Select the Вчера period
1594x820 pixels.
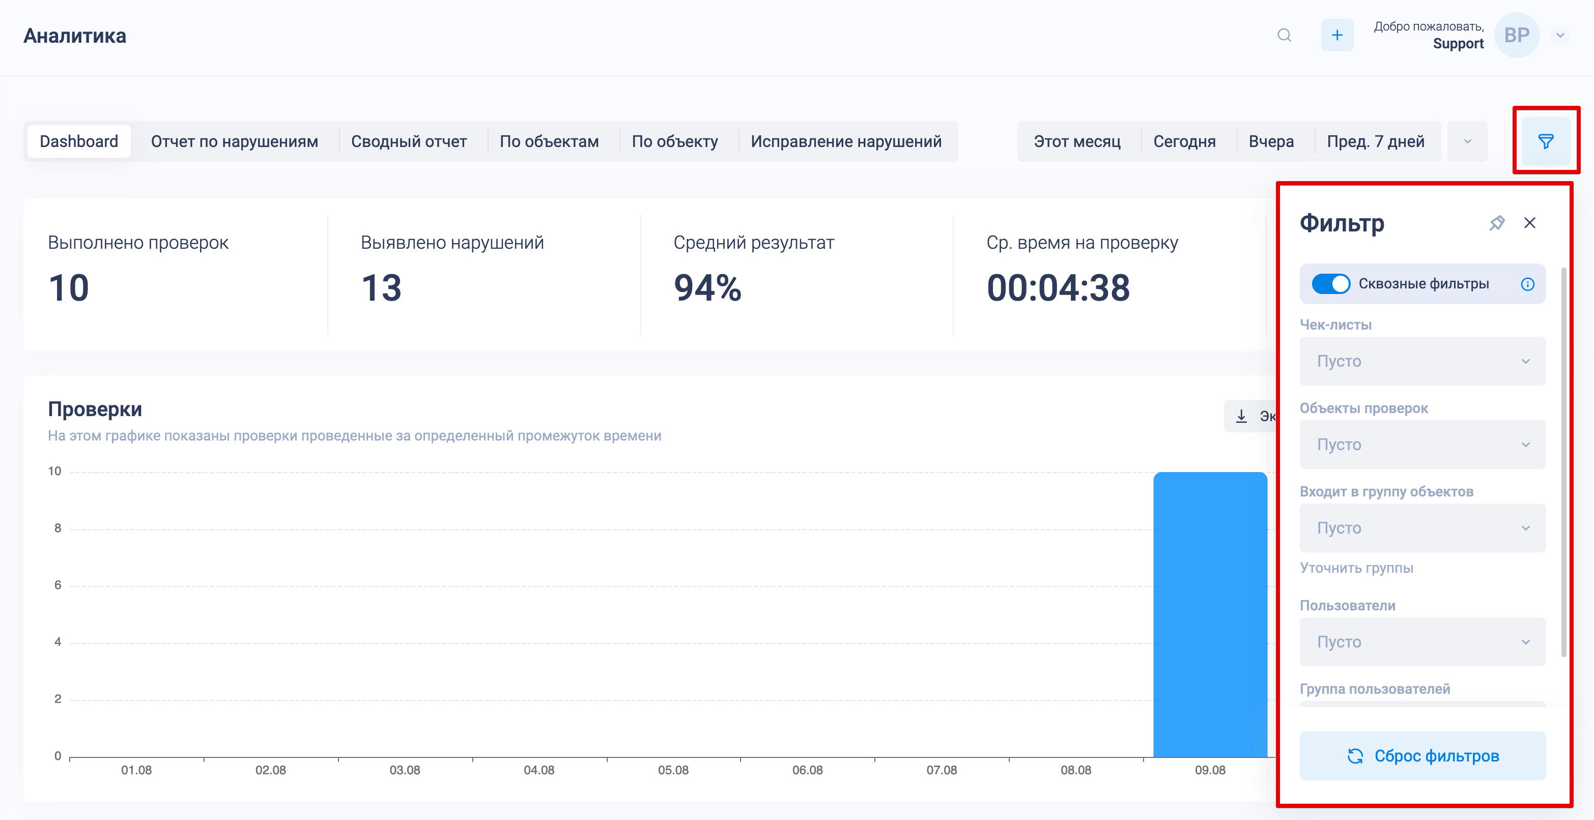pyautogui.click(x=1271, y=141)
